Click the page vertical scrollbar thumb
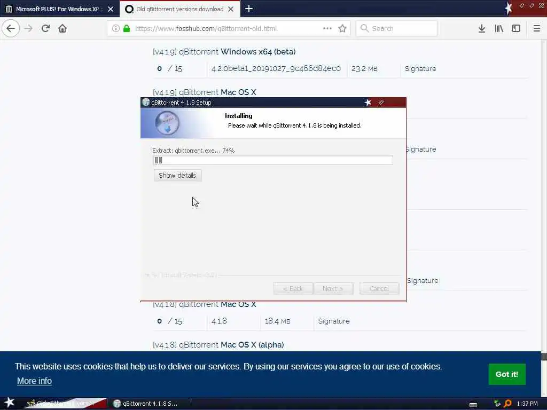 pos(544,356)
